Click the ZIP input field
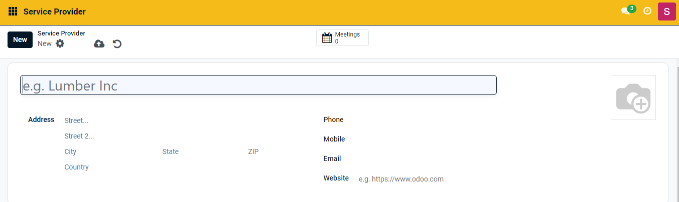The image size is (679, 202). click(276, 151)
